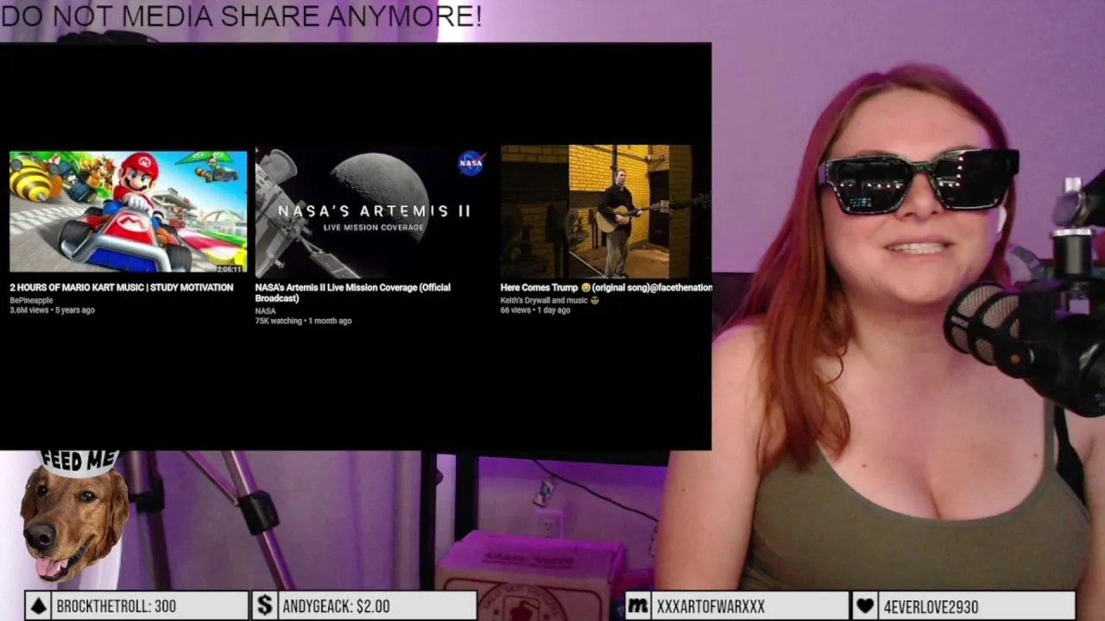
Task: Click the bits icon beside BROCKTHETROLL
Action: click(38, 606)
